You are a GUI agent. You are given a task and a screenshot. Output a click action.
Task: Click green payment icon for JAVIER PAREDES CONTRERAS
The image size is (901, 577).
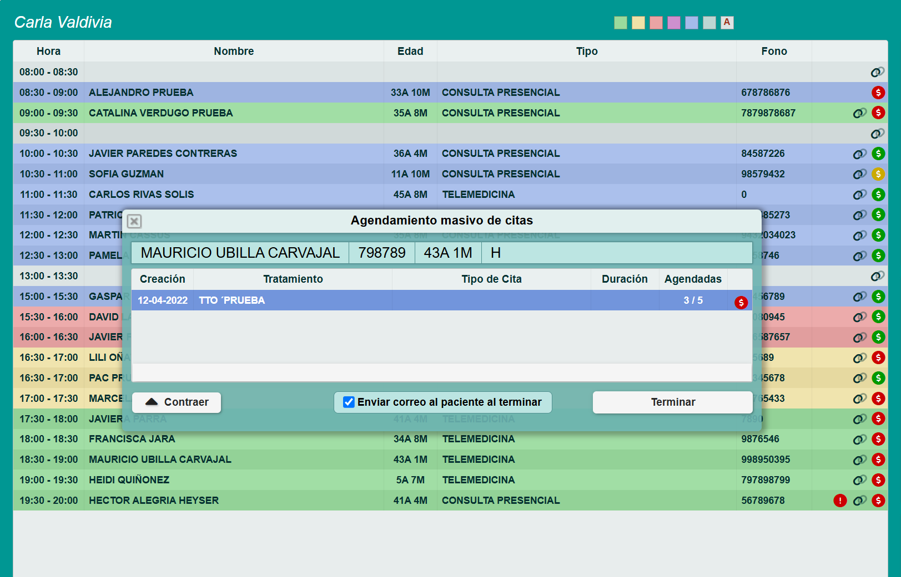coord(878,154)
